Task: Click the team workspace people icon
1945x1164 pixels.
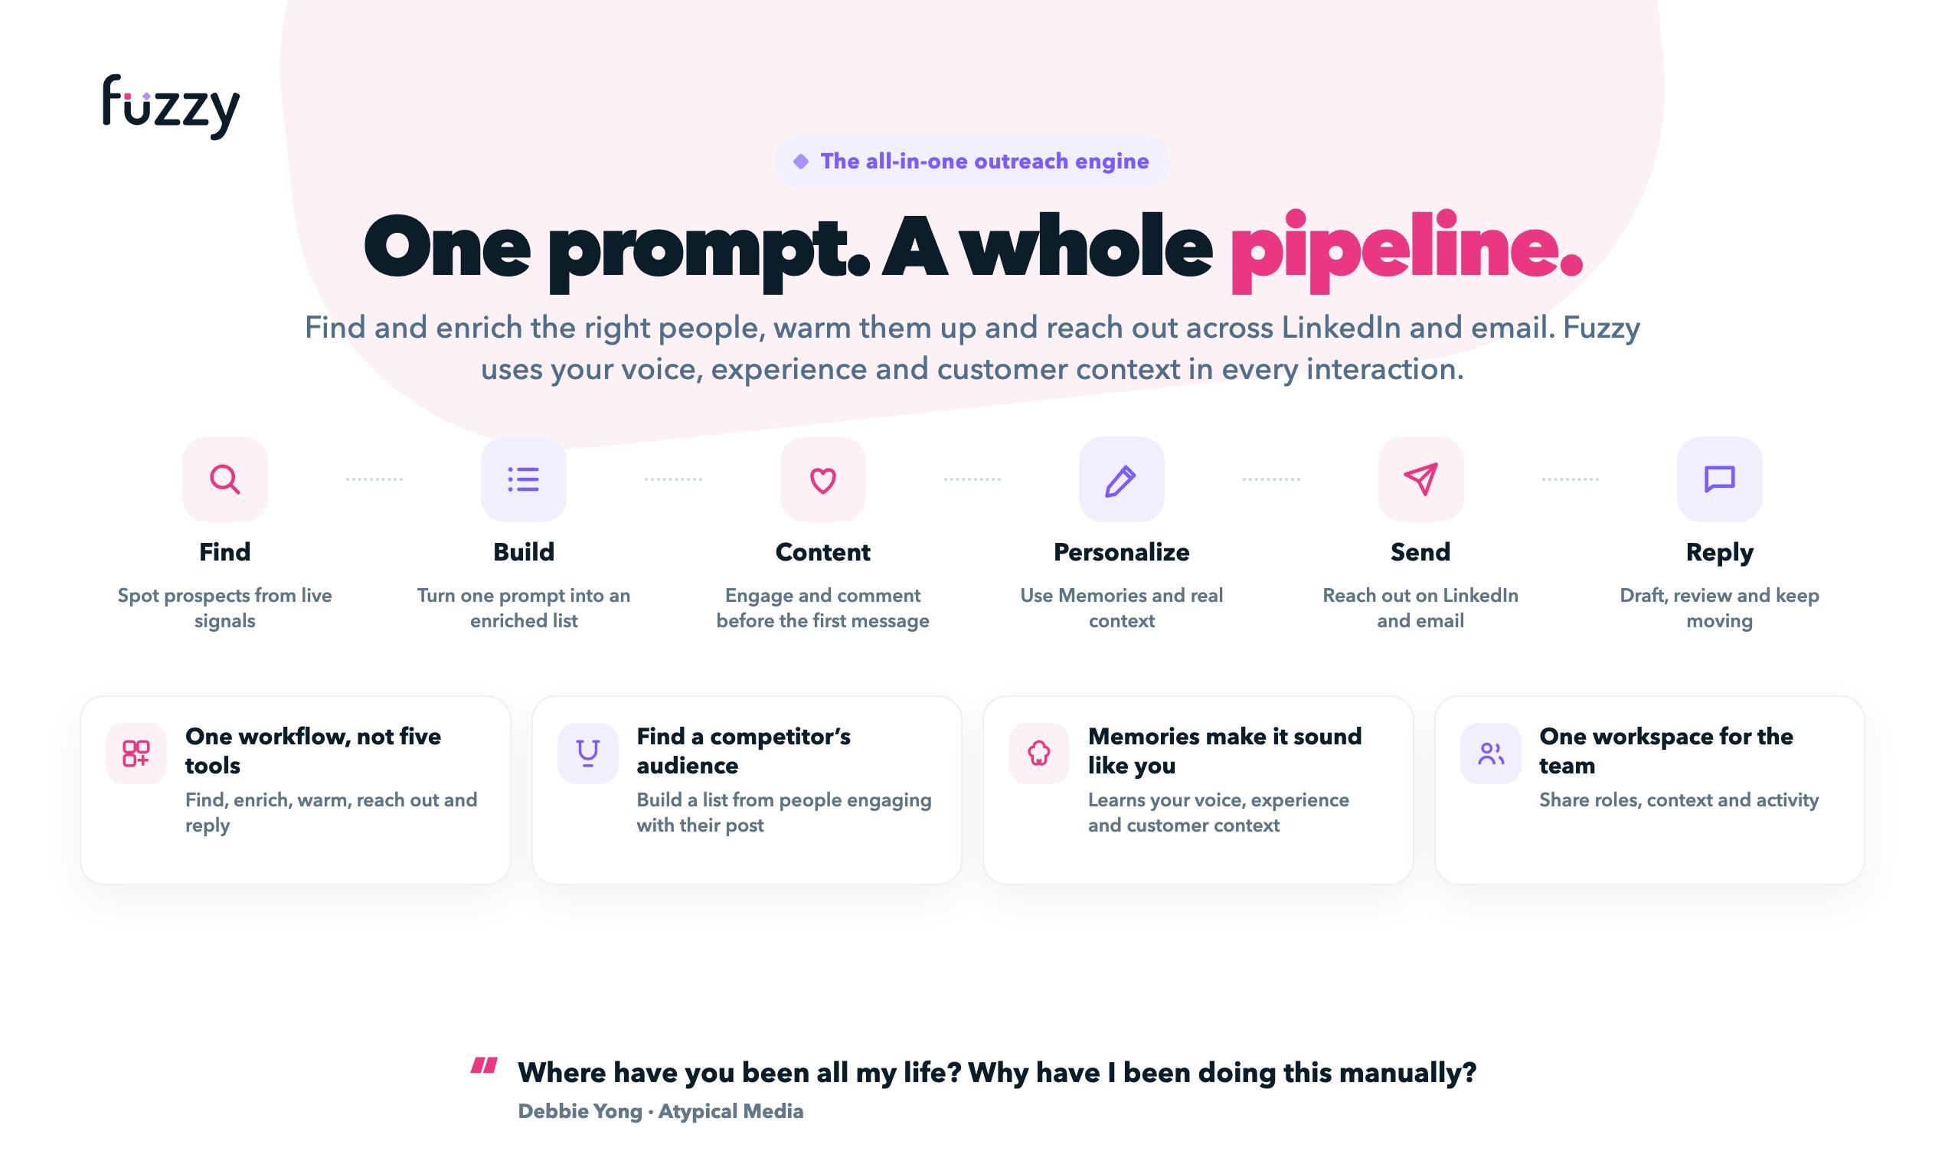Action: pyautogui.click(x=1491, y=753)
